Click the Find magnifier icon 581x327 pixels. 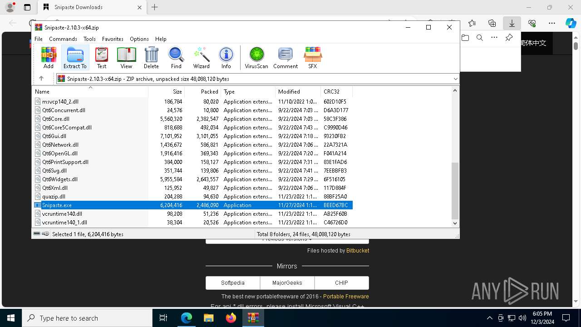176,58
